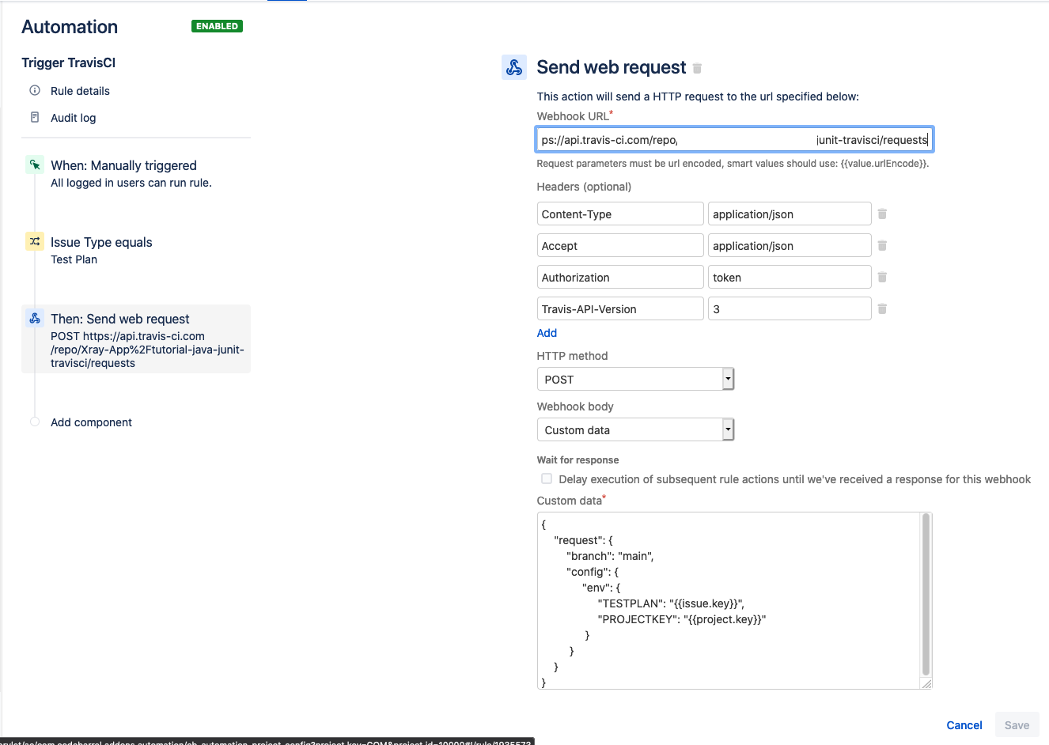Click the Accept application/json value field

coord(790,245)
